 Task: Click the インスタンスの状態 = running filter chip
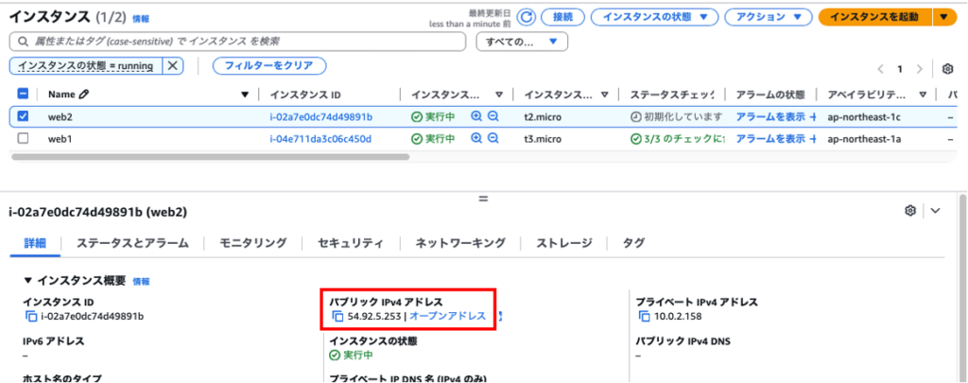86,65
